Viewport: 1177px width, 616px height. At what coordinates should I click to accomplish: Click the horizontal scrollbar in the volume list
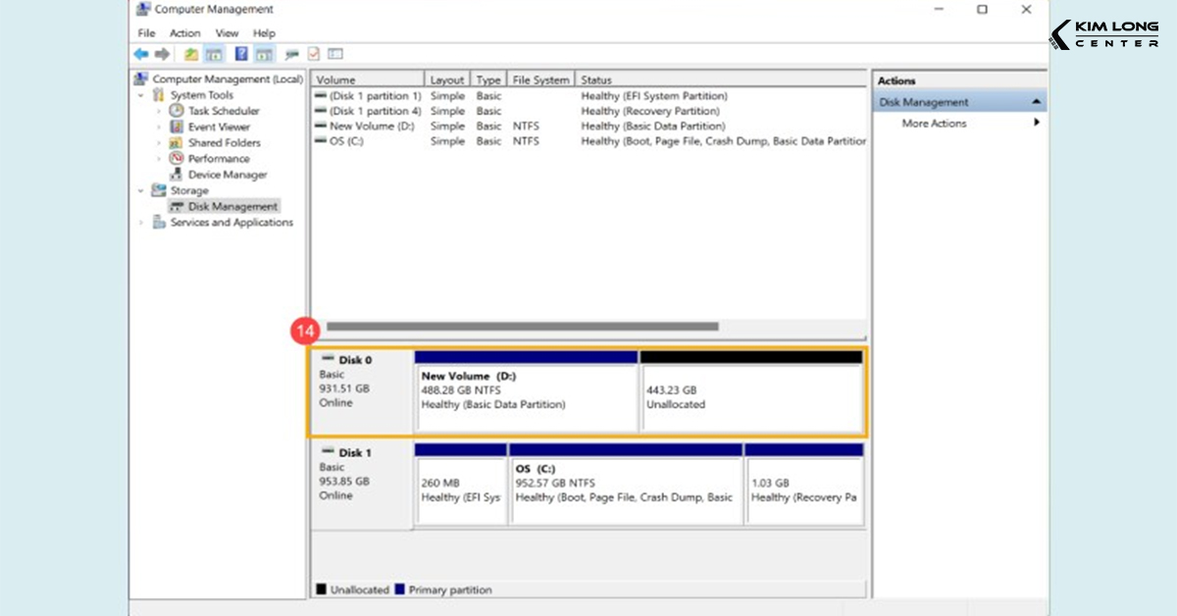click(522, 327)
